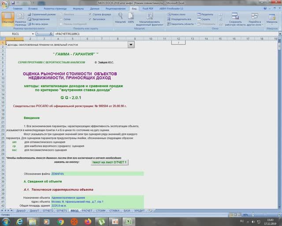Click Arrange All (Упорядочить все)
This screenshot has width=282, height=226.
pos(179,19)
